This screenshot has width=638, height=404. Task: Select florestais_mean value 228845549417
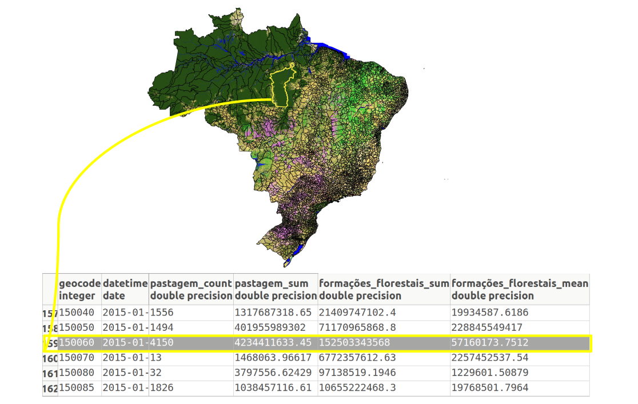487,327
